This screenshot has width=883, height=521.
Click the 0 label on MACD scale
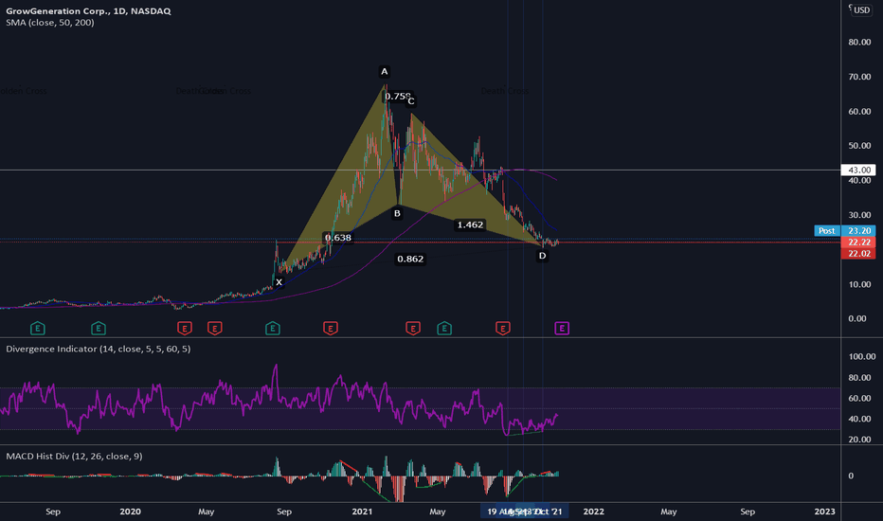851,476
